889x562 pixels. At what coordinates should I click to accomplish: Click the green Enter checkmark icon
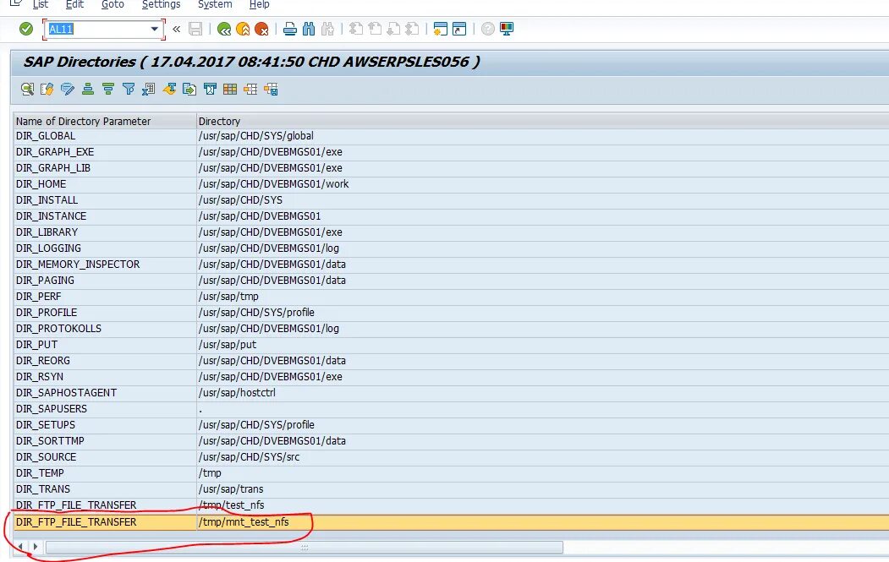click(x=26, y=29)
